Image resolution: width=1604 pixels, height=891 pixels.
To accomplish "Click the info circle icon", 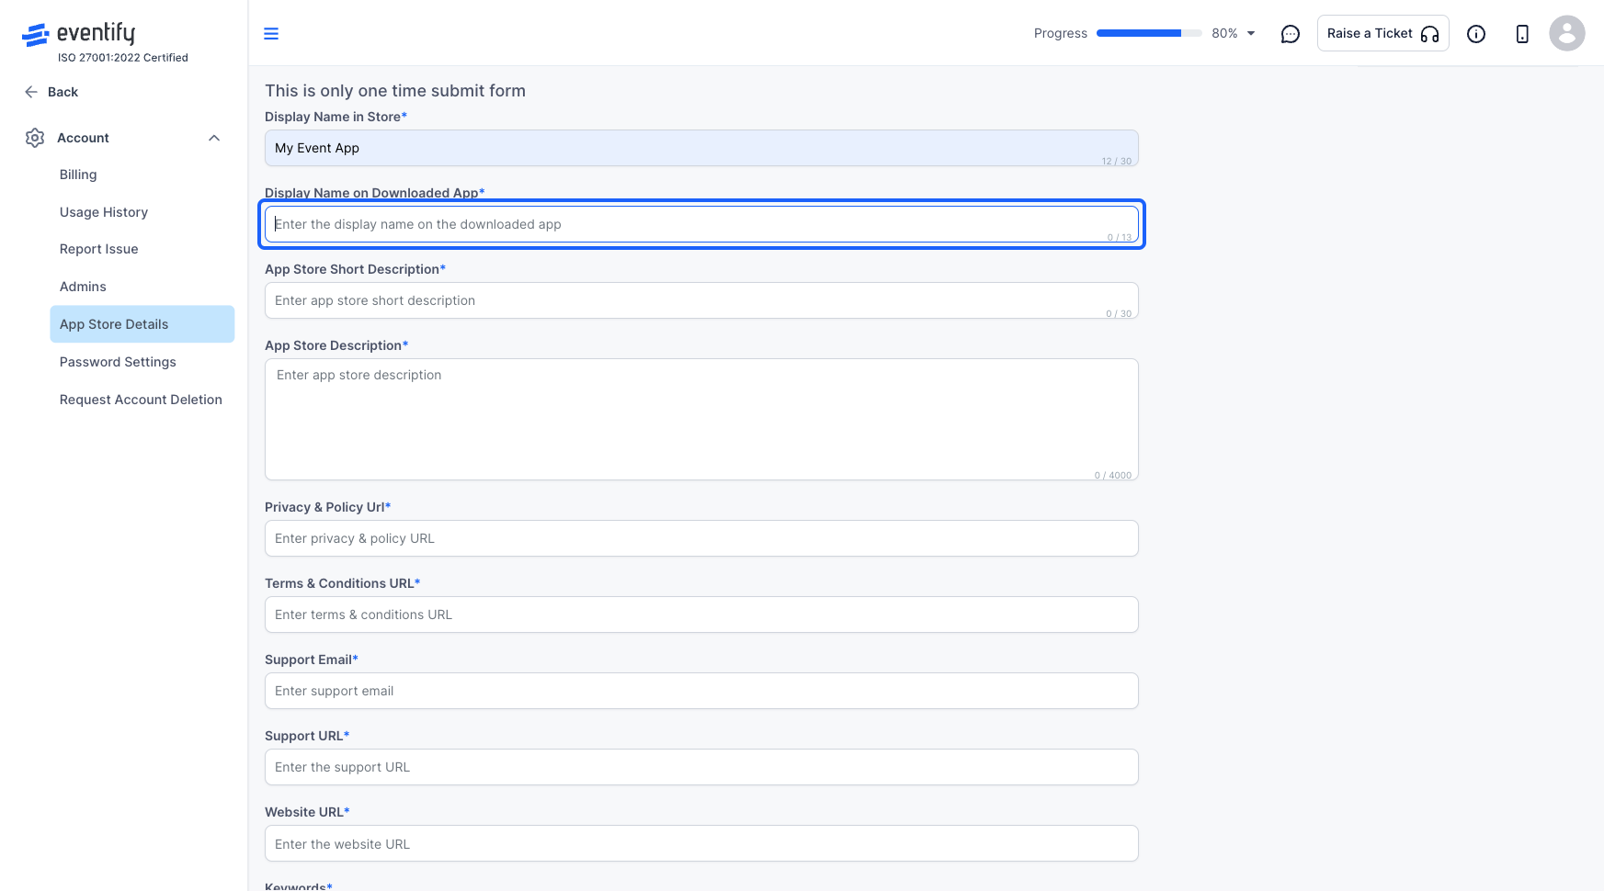I will [x=1476, y=34].
